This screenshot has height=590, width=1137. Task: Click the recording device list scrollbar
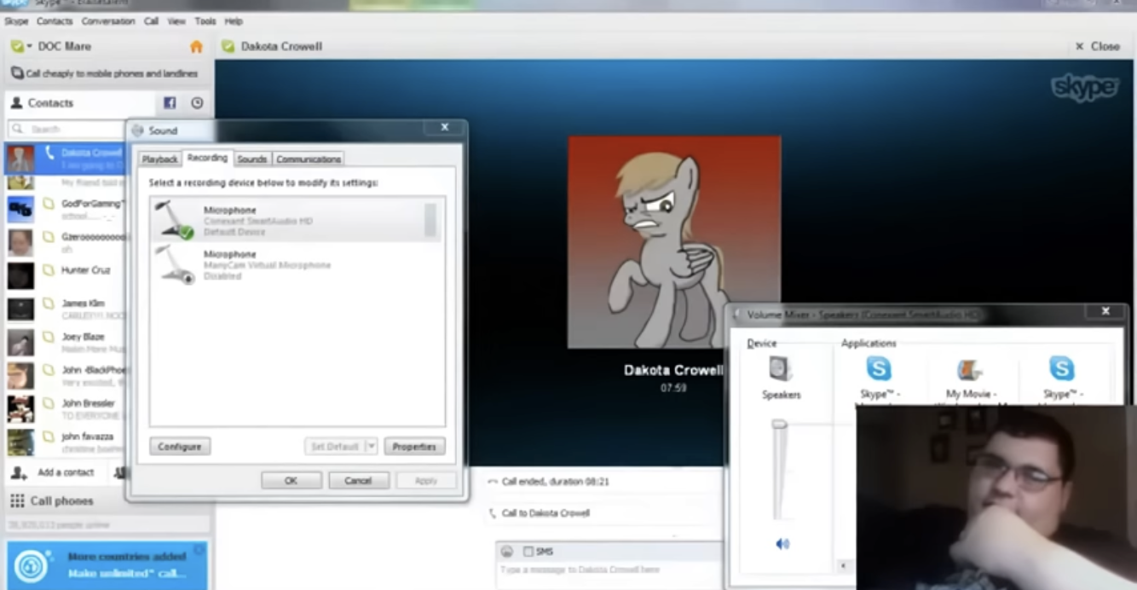coord(430,219)
